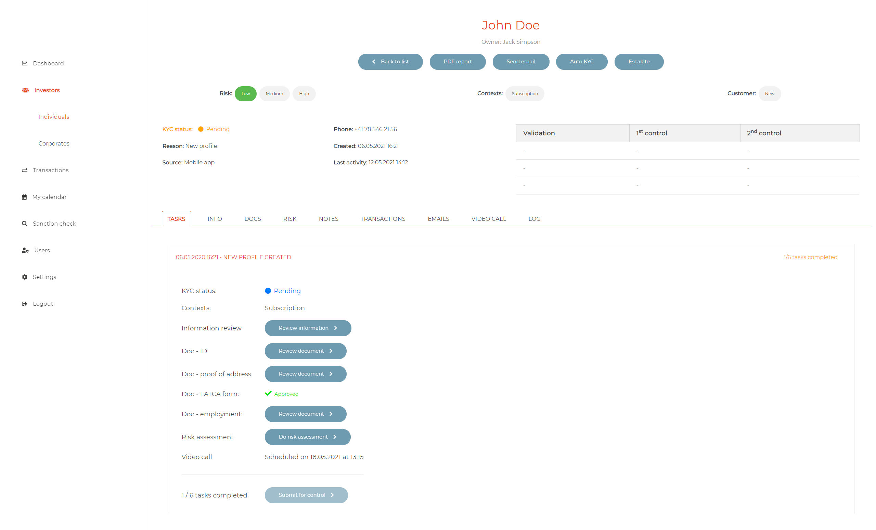Viewport: 876px width, 530px height.
Task: Click the Logout icon
Action: (x=24, y=303)
